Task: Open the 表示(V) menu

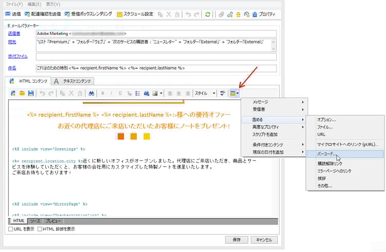Action: tap(53, 4)
